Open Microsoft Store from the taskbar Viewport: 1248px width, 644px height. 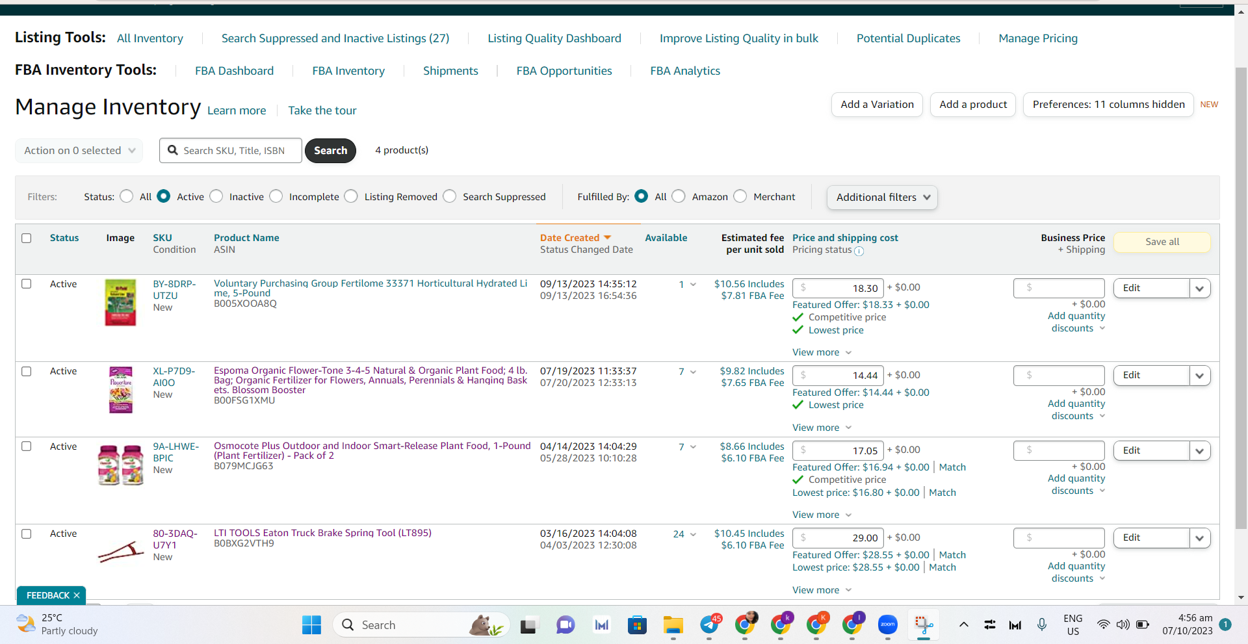coord(637,625)
